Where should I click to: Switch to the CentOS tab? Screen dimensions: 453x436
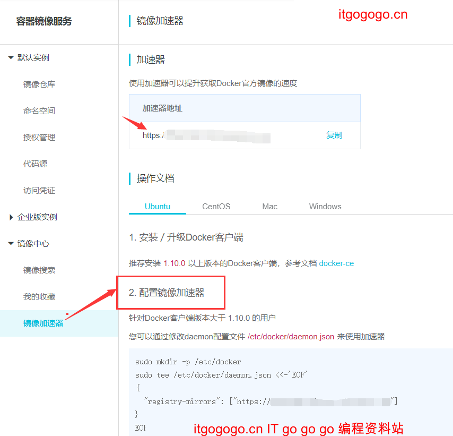(x=216, y=207)
